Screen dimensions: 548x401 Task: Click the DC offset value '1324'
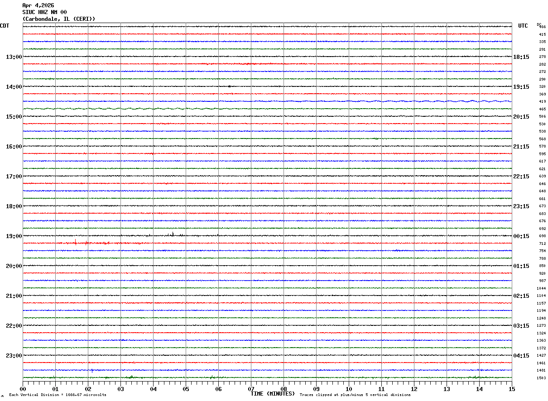tap(541, 333)
